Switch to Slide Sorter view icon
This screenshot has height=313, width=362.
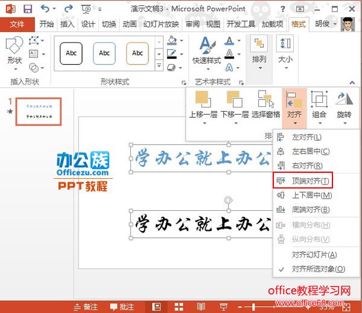coord(179,307)
